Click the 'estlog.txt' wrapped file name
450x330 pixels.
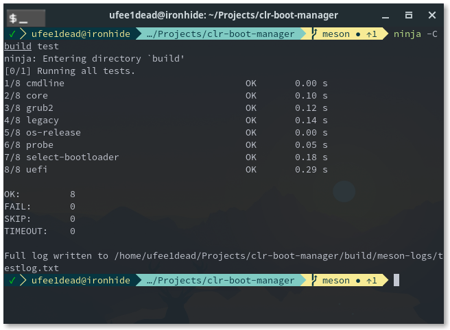point(32,268)
